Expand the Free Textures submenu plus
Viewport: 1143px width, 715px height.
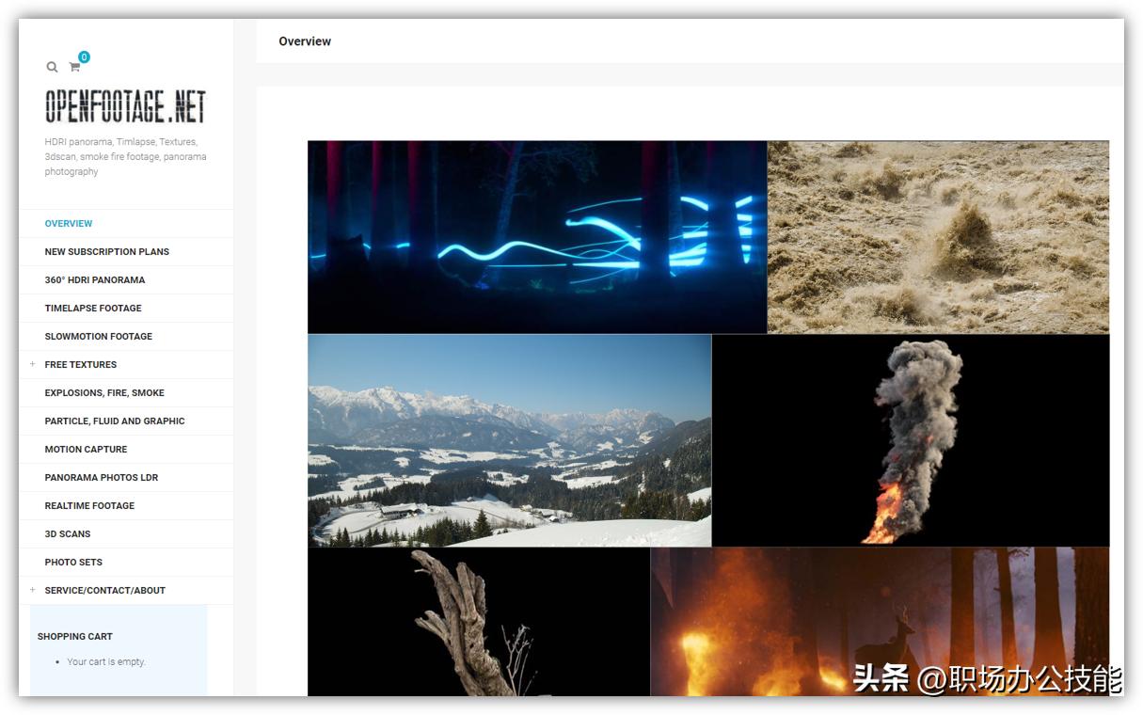[32, 364]
